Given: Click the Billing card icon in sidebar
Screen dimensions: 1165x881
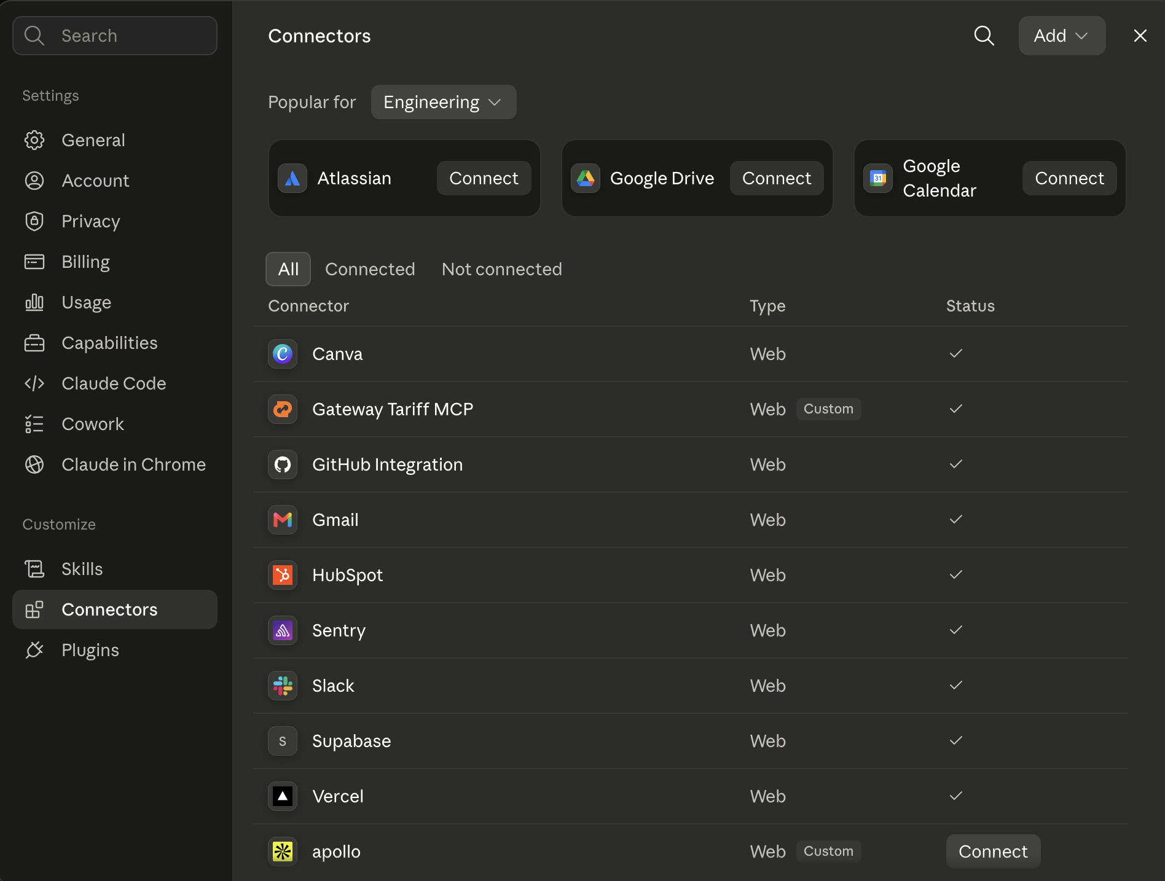Looking at the screenshot, I should (34, 262).
